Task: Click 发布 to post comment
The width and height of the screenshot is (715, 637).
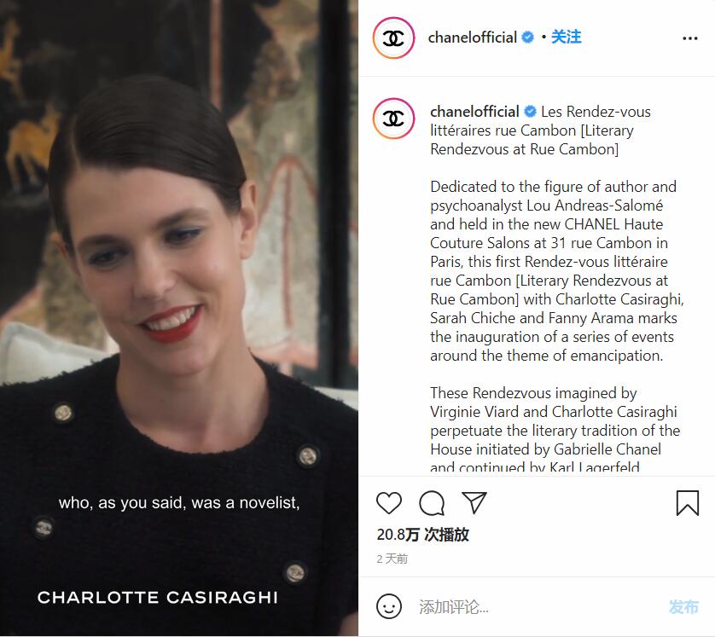Action: 683,607
